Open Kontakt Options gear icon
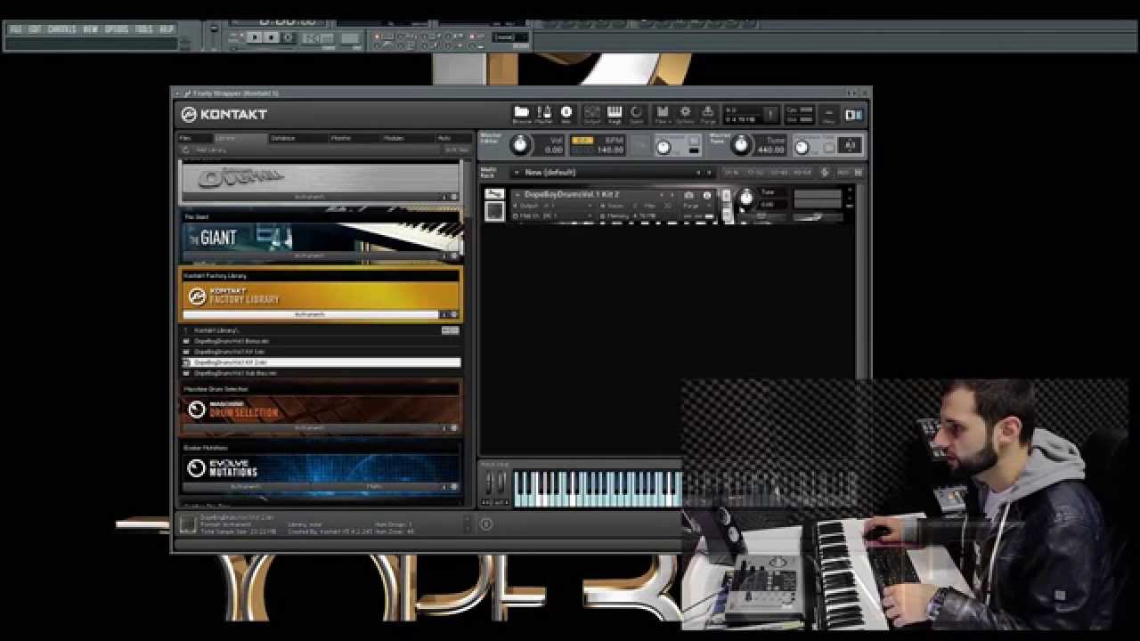The height and width of the screenshot is (641, 1140). 685,113
